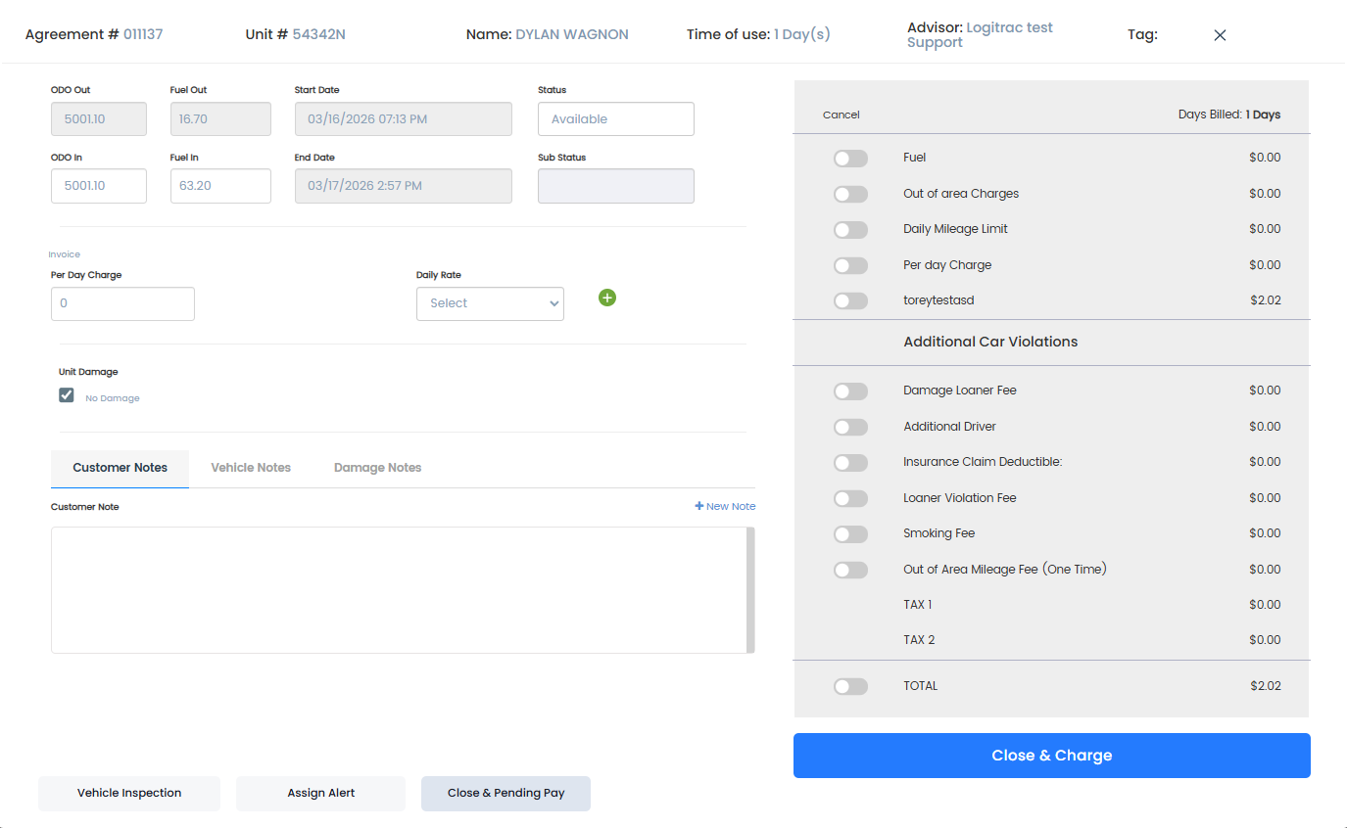Click the Start Date field
Screen dimensions: 1347x828
point(403,119)
